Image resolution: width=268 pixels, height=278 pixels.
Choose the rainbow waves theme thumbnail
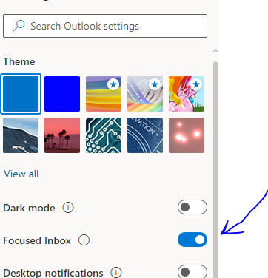104,94
